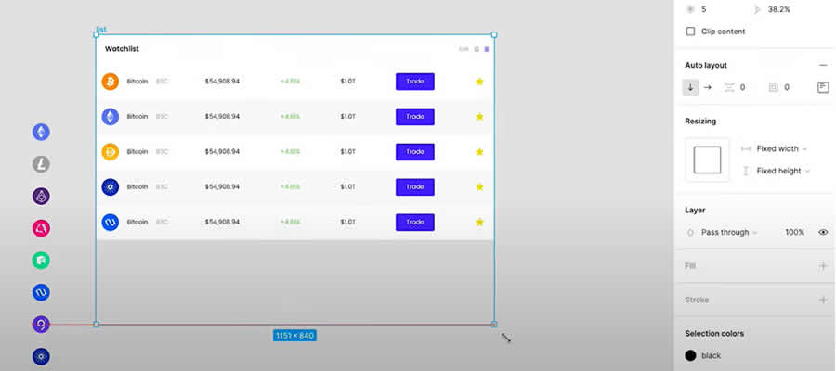Set auto layout direction to horizontal
The width and height of the screenshot is (836, 371).
point(708,87)
